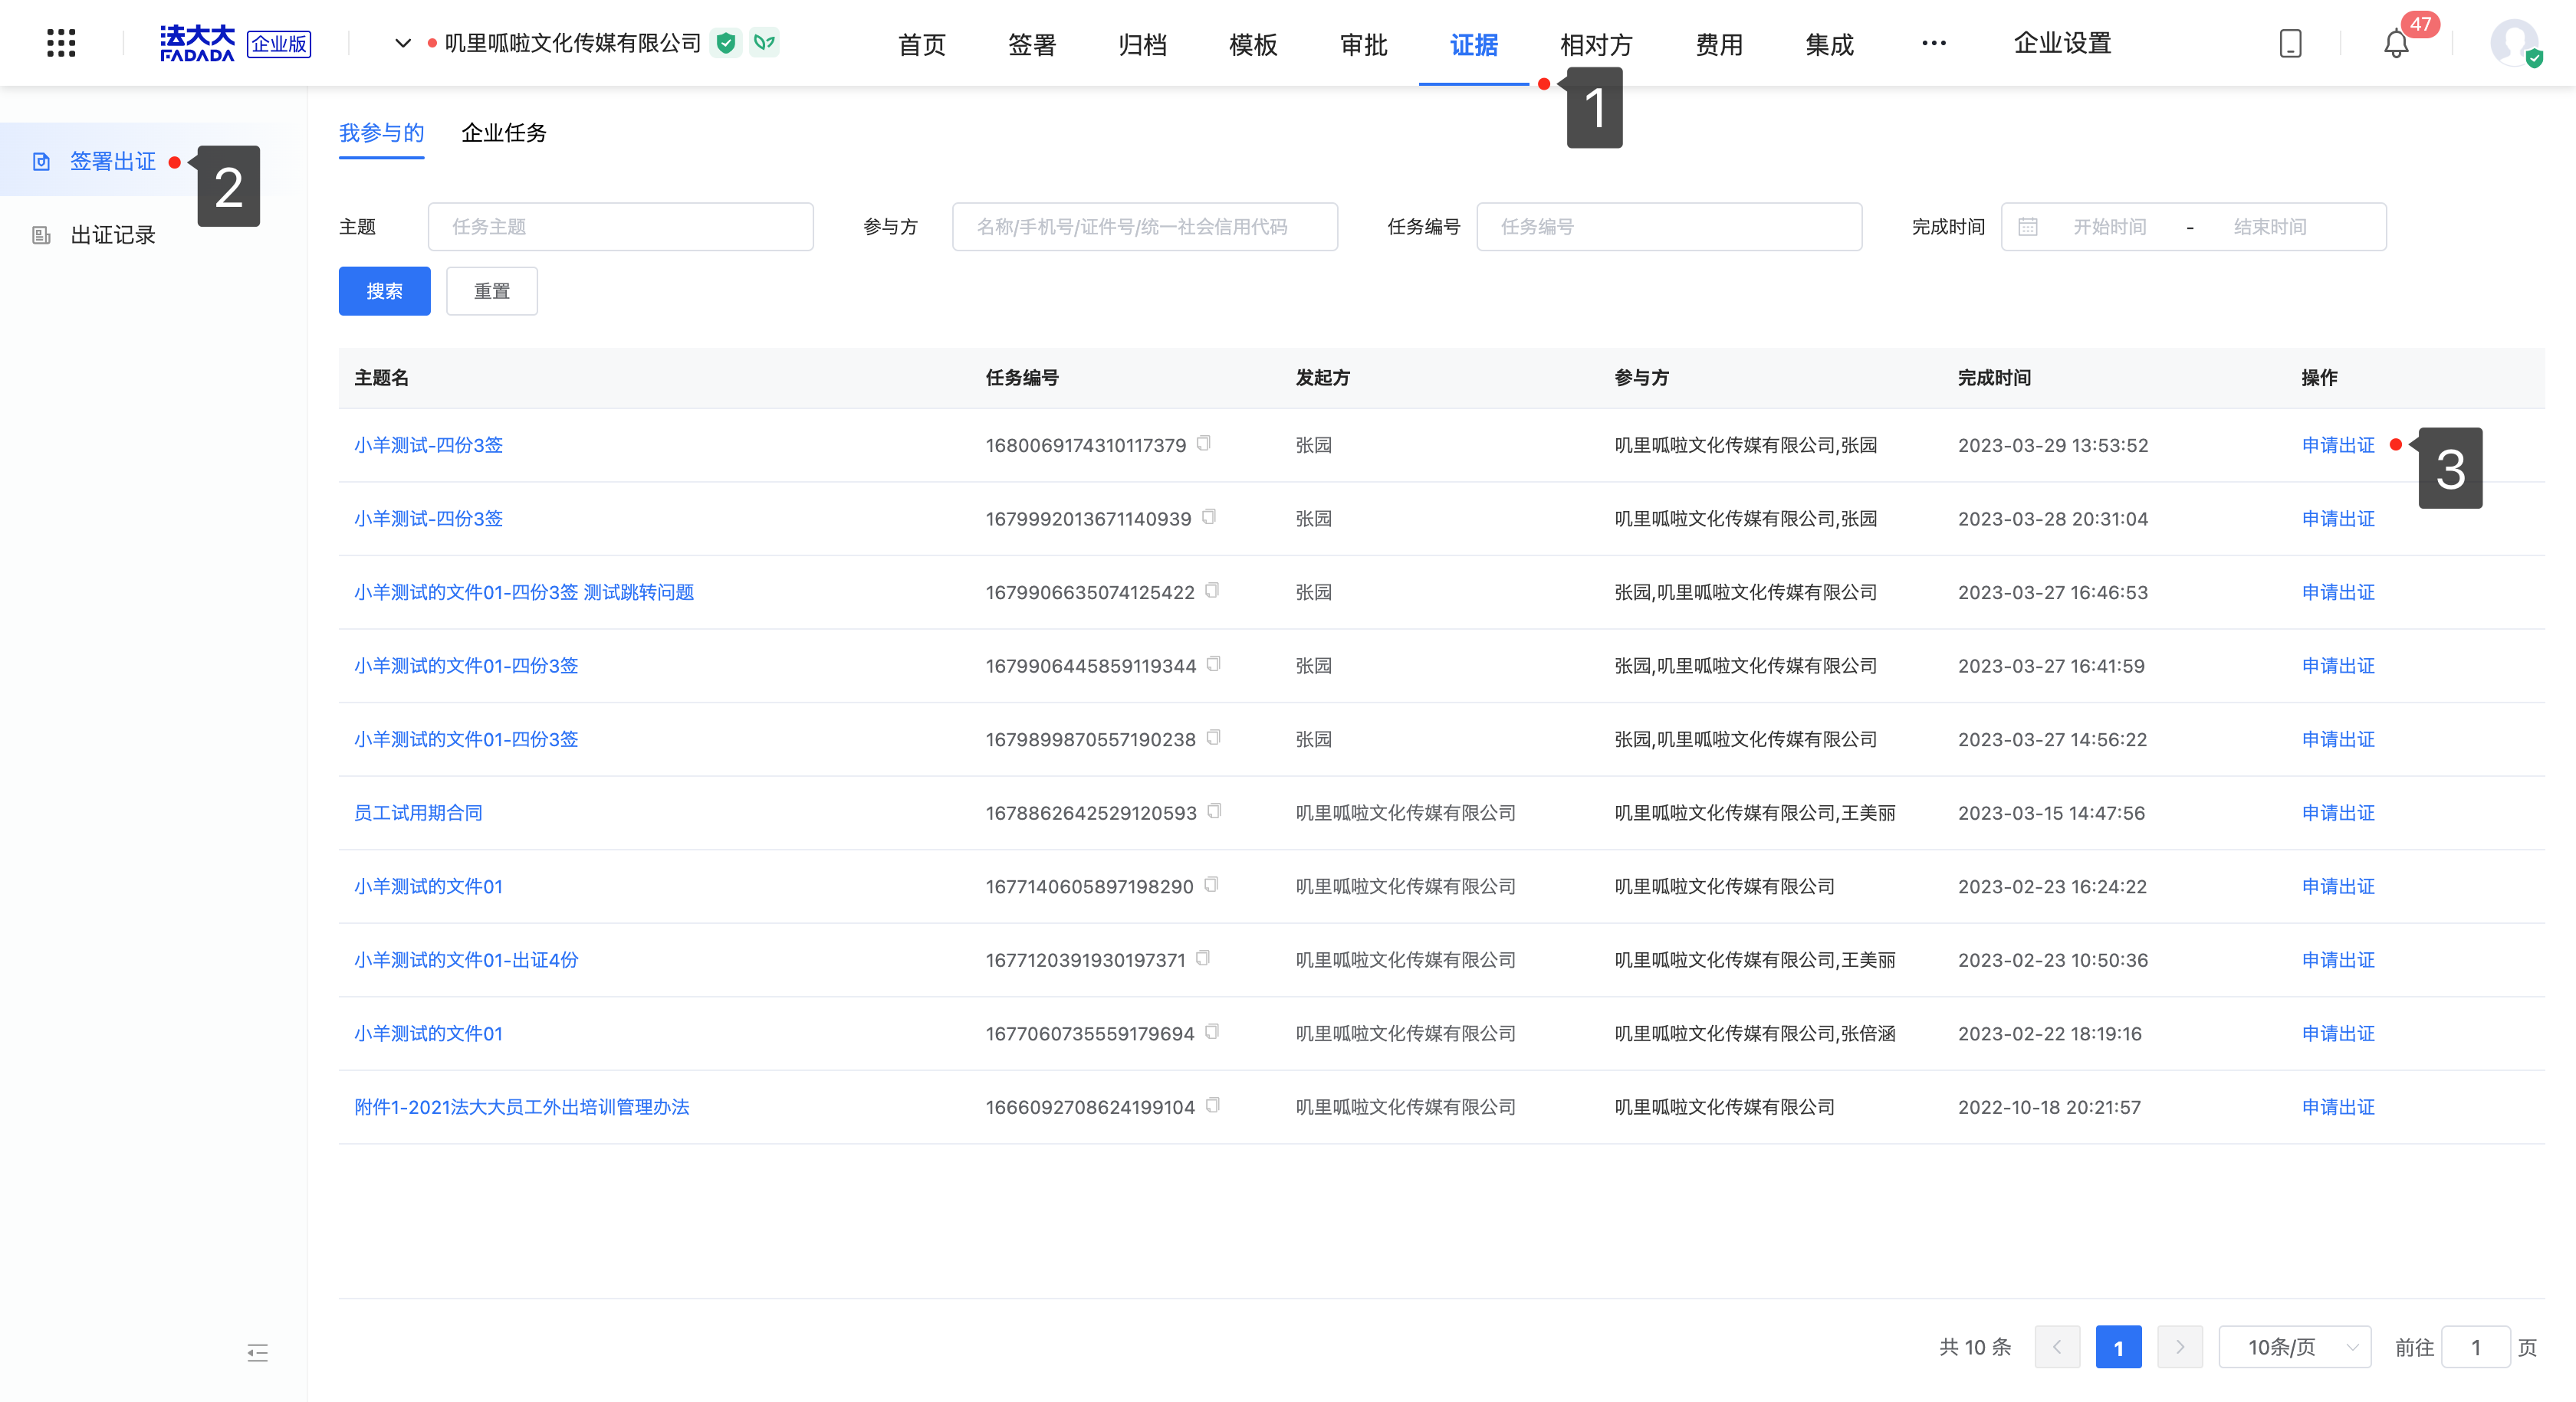Copy task number 1666092708624199104

tap(1213, 1106)
